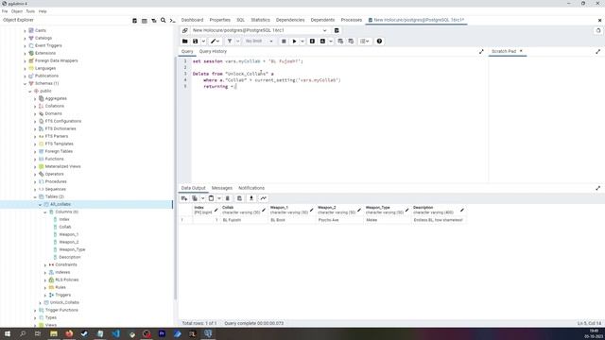Click the Stop query square icon
Screen dimensions: 605x340
[284, 42]
